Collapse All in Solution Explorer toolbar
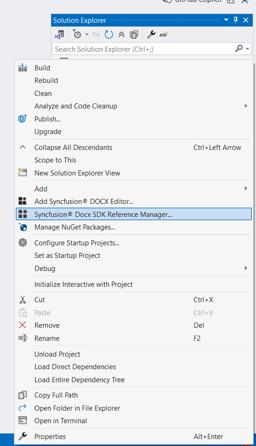 [x=121, y=35]
